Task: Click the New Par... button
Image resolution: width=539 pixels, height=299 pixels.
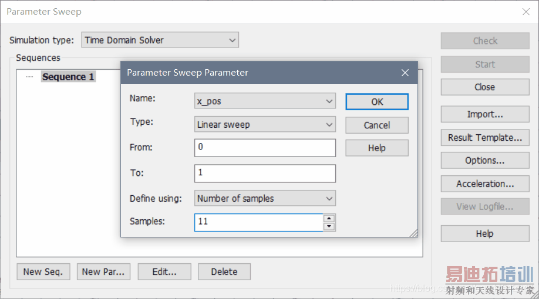Action: [x=103, y=271]
